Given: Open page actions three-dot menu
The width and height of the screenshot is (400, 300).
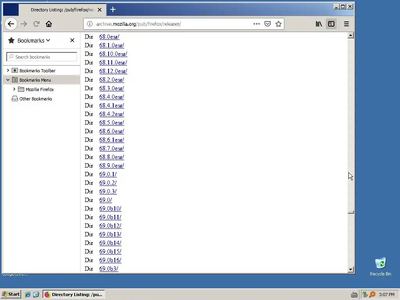Looking at the screenshot, I should [x=256, y=24].
